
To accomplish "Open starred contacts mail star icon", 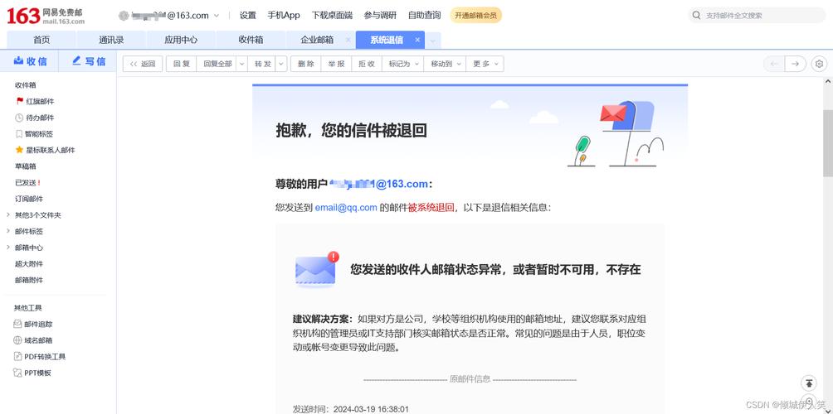I will tap(20, 150).
